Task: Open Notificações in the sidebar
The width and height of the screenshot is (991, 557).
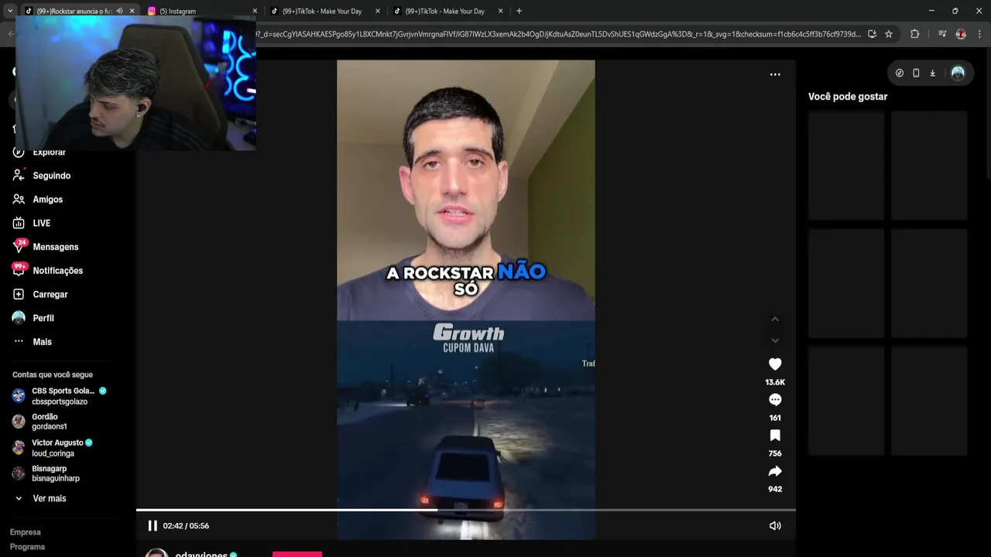Action: pyautogui.click(x=57, y=271)
